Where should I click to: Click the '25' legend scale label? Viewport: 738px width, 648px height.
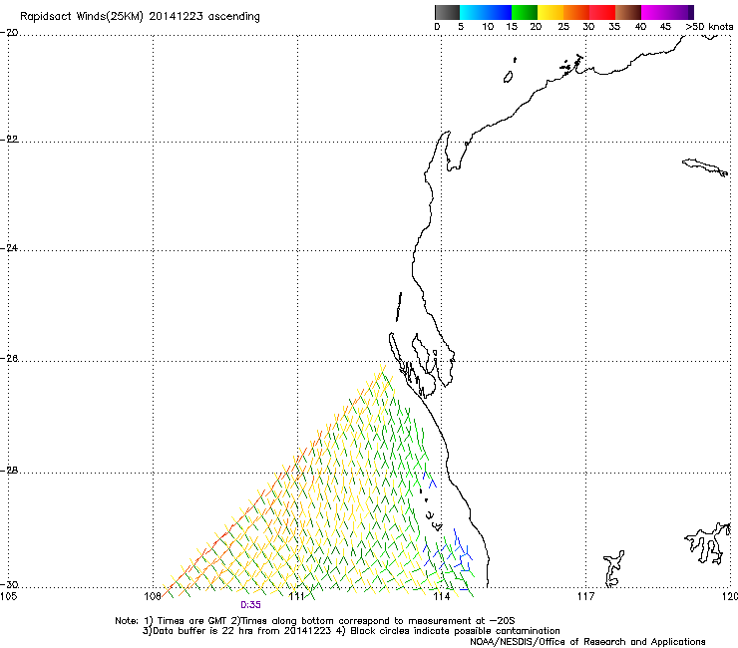pos(563,27)
